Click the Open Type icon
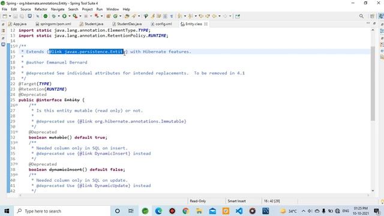This screenshot has width=384, height=216. (x=127, y=16)
